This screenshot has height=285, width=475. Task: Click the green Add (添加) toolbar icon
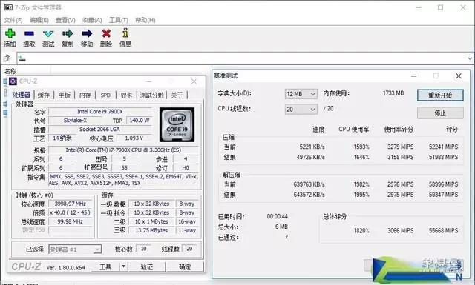[10, 33]
